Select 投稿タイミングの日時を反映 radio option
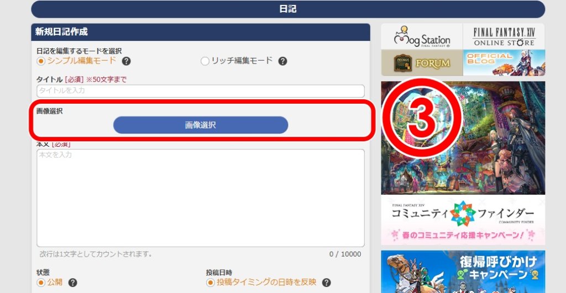The width and height of the screenshot is (566, 293). (211, 283)
